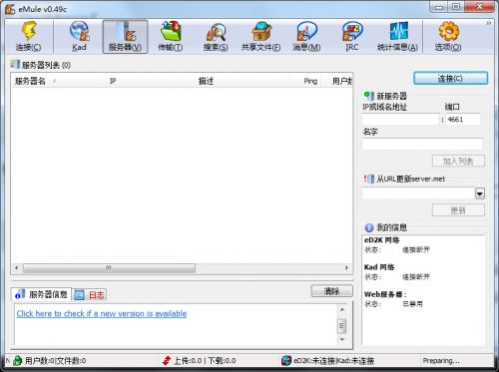Click the server.met URL combo box field

(418, 193)
